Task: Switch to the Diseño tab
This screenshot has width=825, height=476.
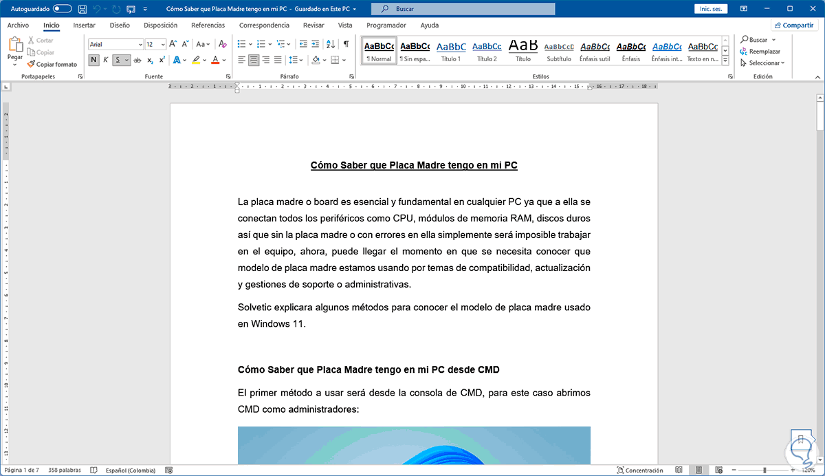Action: [120, 25]
